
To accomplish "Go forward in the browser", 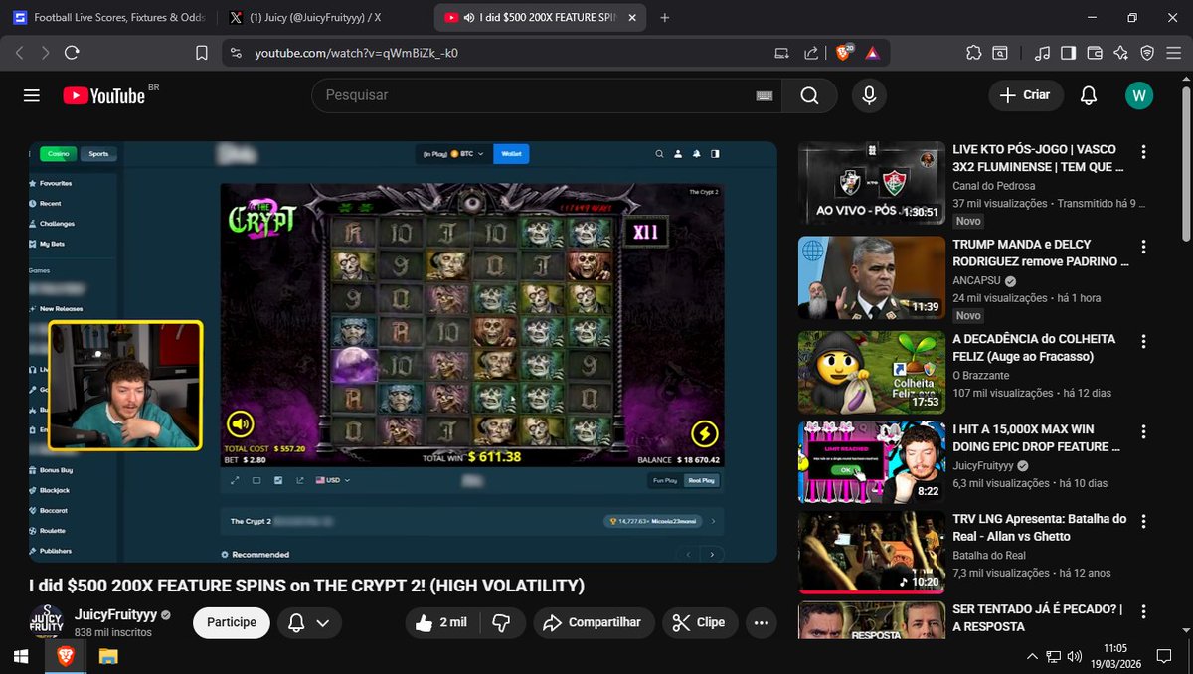I will coord(46,53).
